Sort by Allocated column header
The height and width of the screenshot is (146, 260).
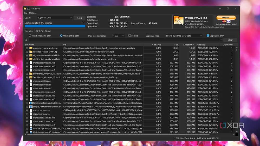tap(187, 45)
